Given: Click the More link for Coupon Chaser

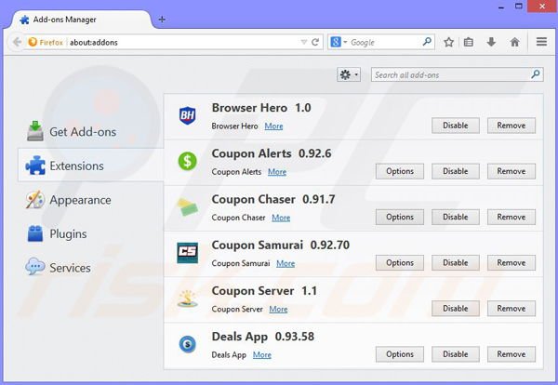Looking at the screenshot, I should [x=281, y=218].
